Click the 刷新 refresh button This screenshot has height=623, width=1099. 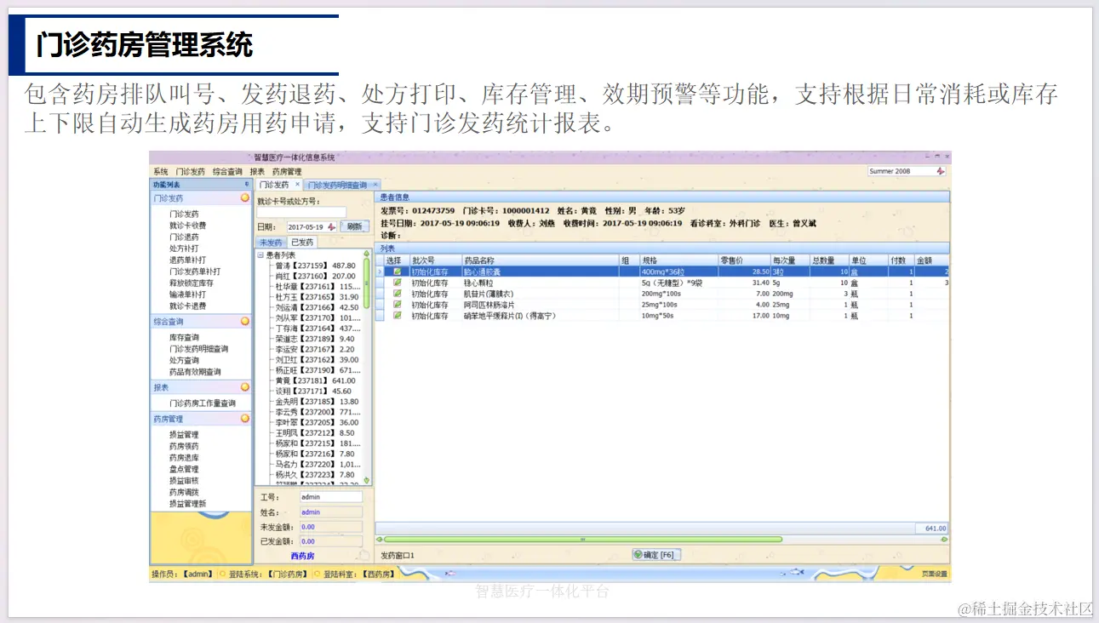(x=354, y=227)
